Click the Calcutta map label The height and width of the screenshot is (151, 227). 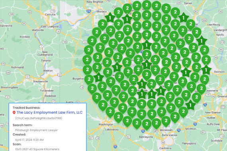tap(50, 14)
